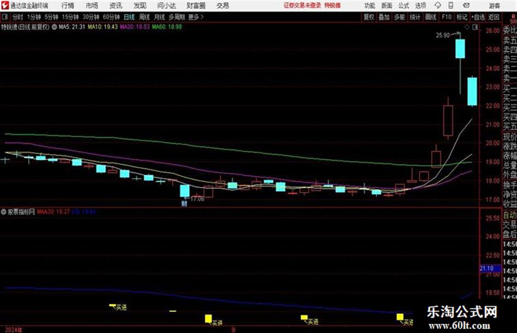This screenshot has width=517, height=333.
Task: Activate the 画线 drawing tool button
Action: point(430,17)
